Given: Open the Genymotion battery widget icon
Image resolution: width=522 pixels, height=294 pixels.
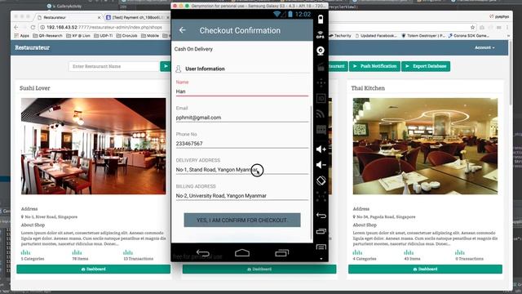Looking at the screenshot, I should (321, 20).
